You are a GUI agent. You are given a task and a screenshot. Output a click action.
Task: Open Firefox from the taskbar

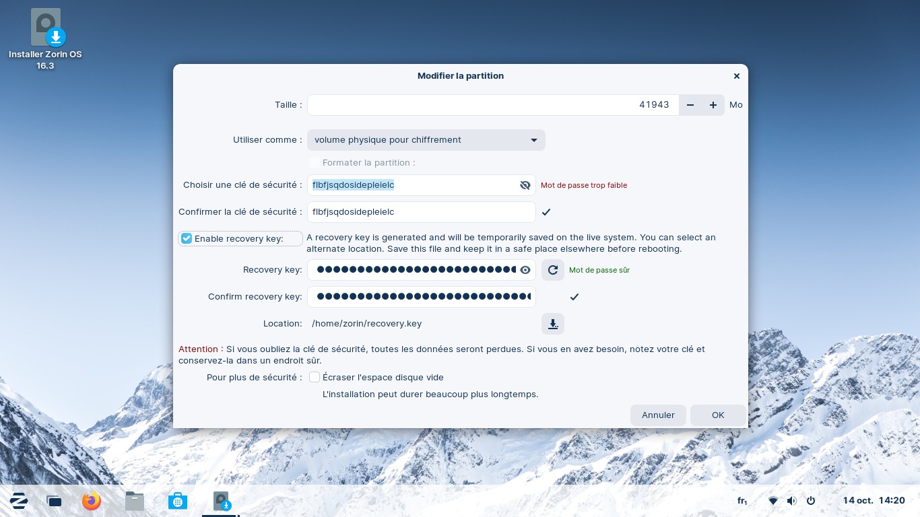point(92,501)
